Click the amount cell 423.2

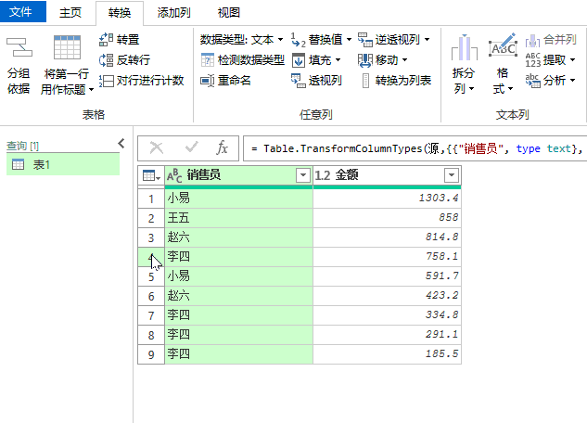(x=387, y=296)
